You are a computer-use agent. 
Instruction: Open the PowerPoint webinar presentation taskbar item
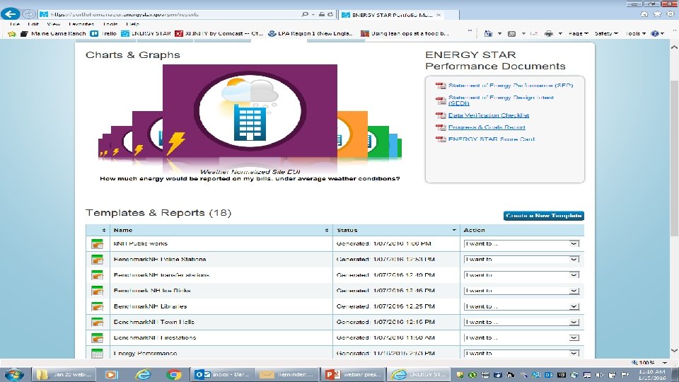pos(353,375)
